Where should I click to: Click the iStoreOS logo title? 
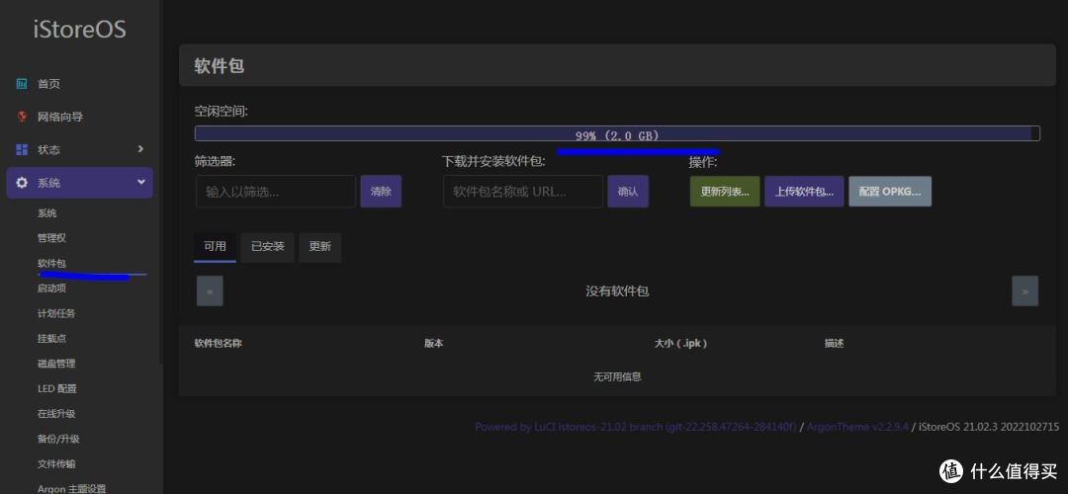(80, 30)
